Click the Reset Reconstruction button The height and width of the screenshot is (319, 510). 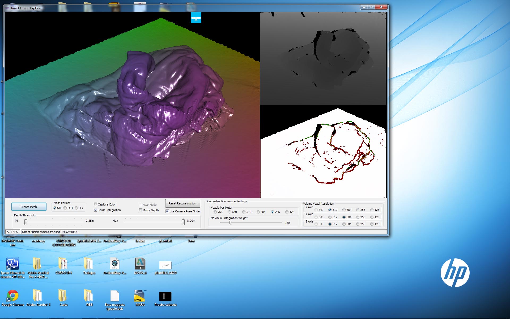pyautogui.click(x=182, y=203)
